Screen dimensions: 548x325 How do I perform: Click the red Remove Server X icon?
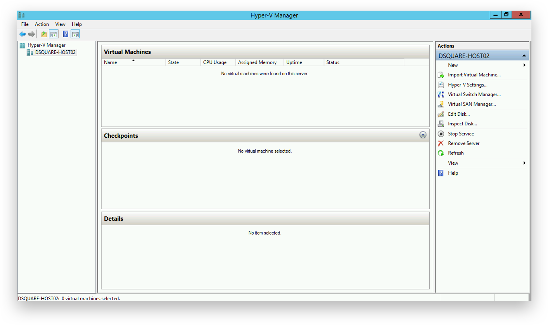tap(441, 143)
